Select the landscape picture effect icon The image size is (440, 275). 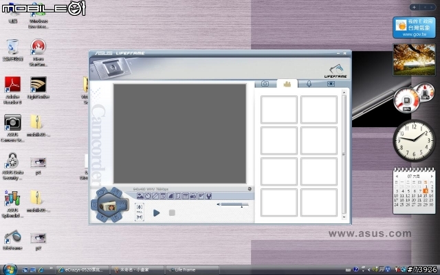(x=140, y=196)
